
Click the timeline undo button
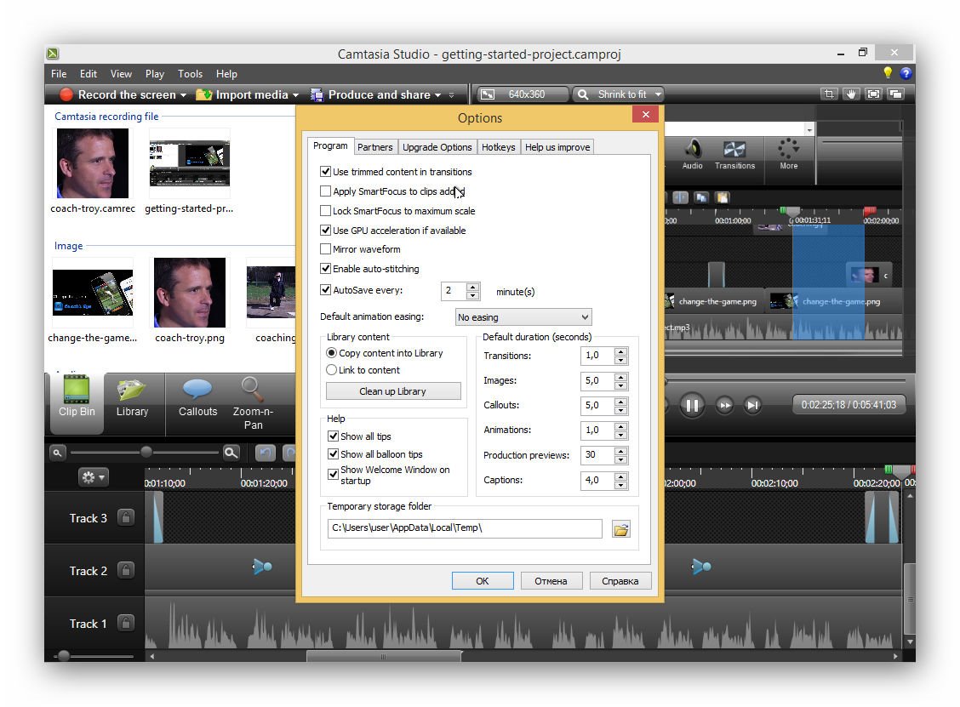pos(265,453)
